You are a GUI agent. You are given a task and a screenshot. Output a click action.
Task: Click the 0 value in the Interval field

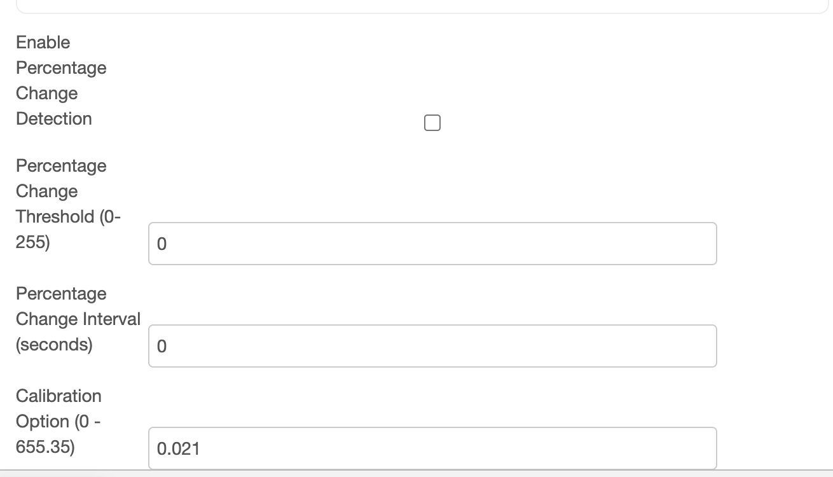(x=162, y=347)
